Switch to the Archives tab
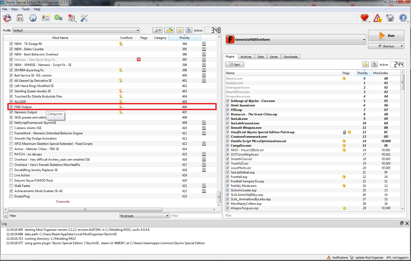The width and height of the screenshot is (411, 261). pos(246,57)
